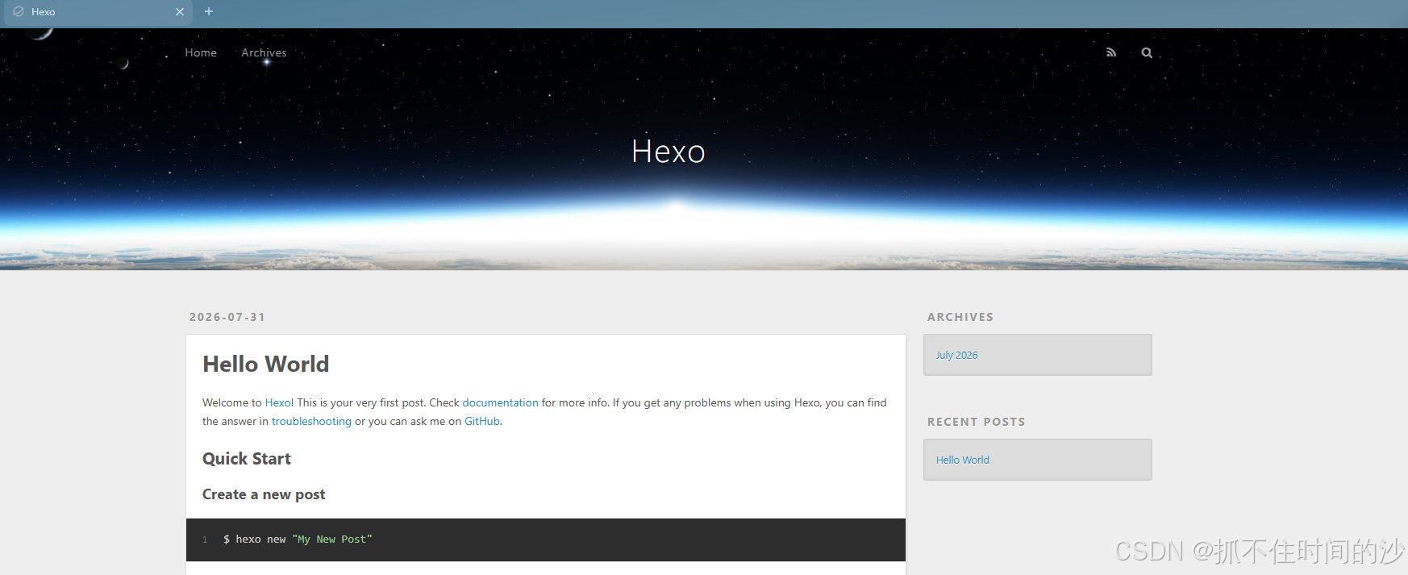
Task: Click the search magnifier icon
Action: click(1147, 52)
